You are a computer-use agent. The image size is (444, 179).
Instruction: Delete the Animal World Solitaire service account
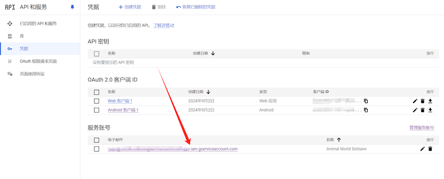(430, 149)
